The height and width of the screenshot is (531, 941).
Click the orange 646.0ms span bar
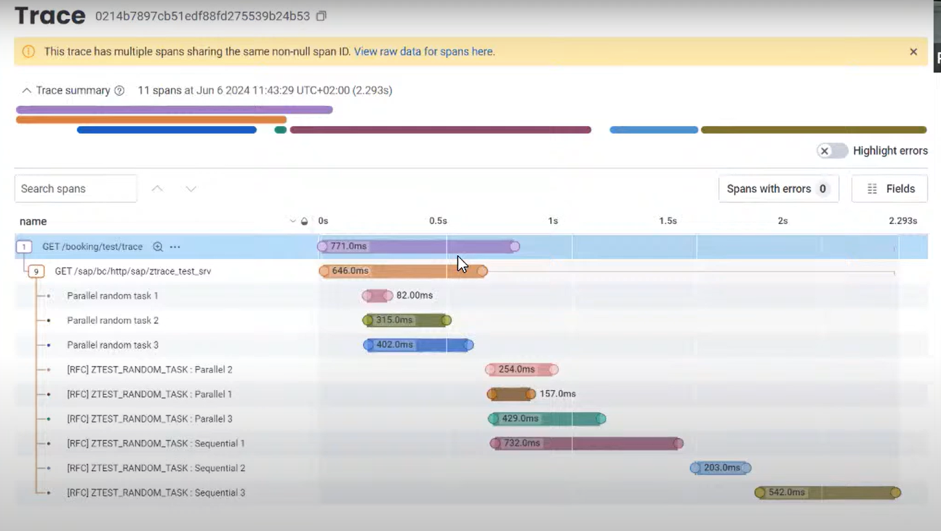click(403, 271)
